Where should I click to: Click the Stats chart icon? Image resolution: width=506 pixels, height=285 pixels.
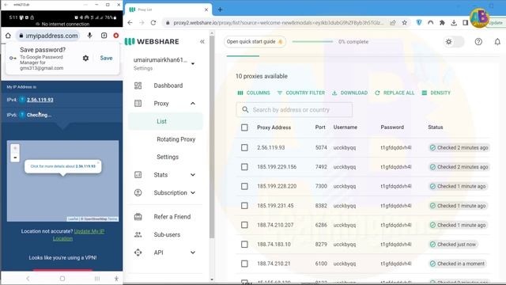pyautogui.click(x=138, y=175)
